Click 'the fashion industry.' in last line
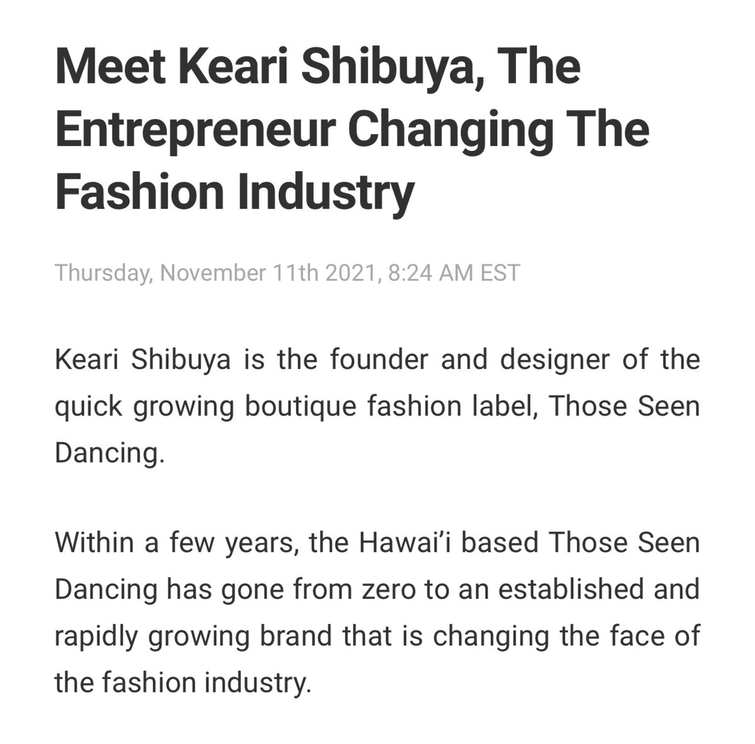This screenshot has width=755, height=744. coord(183,682)
